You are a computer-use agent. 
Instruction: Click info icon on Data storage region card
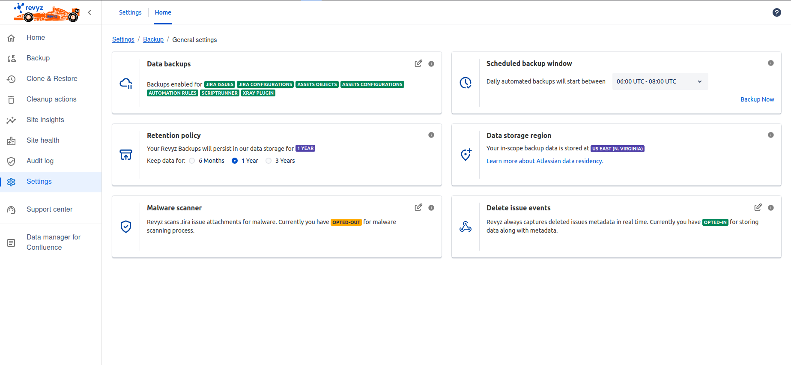[770, 135]
